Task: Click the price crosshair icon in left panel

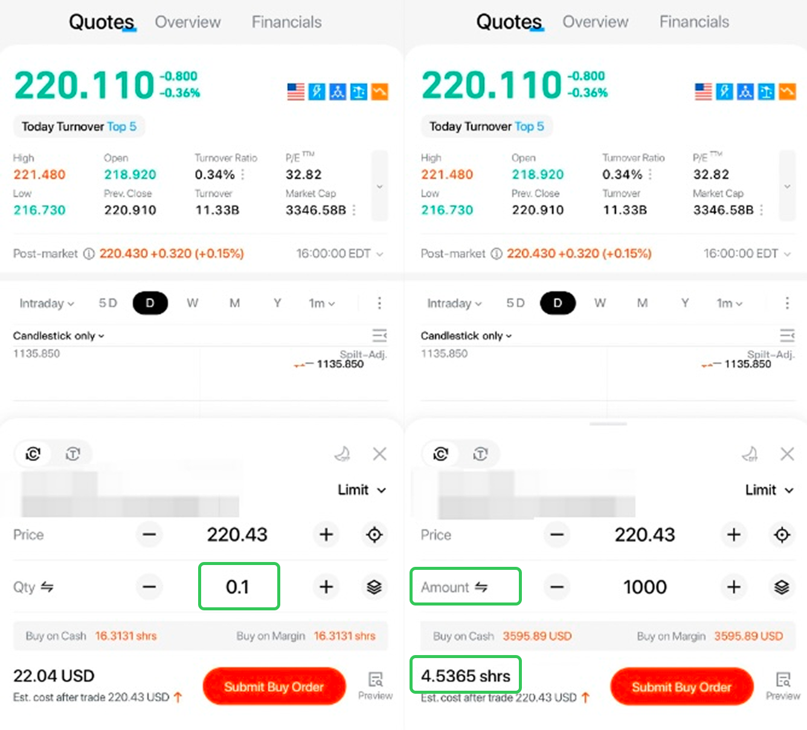Action: click(375, 535)
